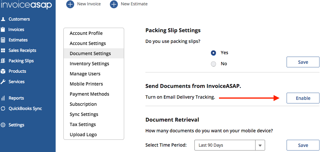Click the Customers person icon in sidebar
The image size is (321, 152).
(x=3, y=19)
